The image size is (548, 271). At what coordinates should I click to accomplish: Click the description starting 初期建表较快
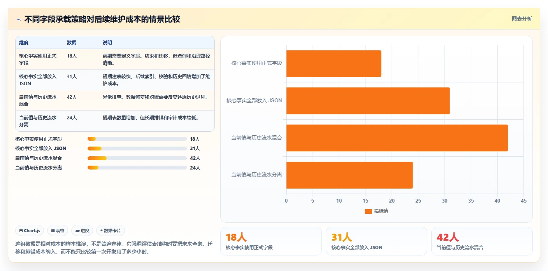(x=156, y=80)
